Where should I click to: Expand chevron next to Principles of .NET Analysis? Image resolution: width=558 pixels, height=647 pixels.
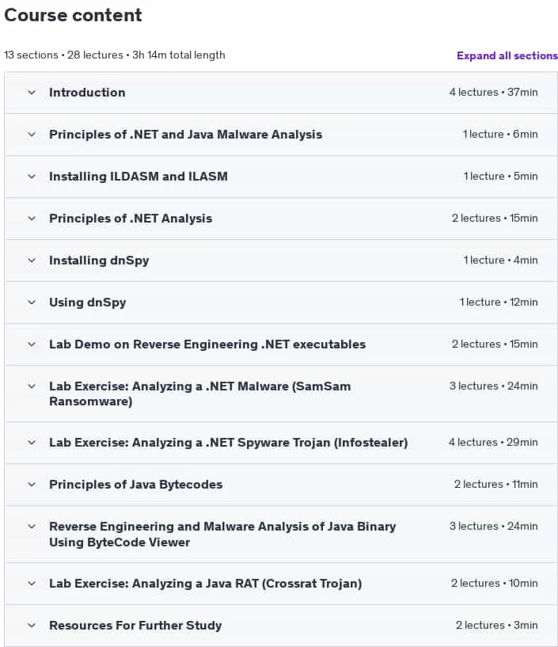tap(32, 219)
